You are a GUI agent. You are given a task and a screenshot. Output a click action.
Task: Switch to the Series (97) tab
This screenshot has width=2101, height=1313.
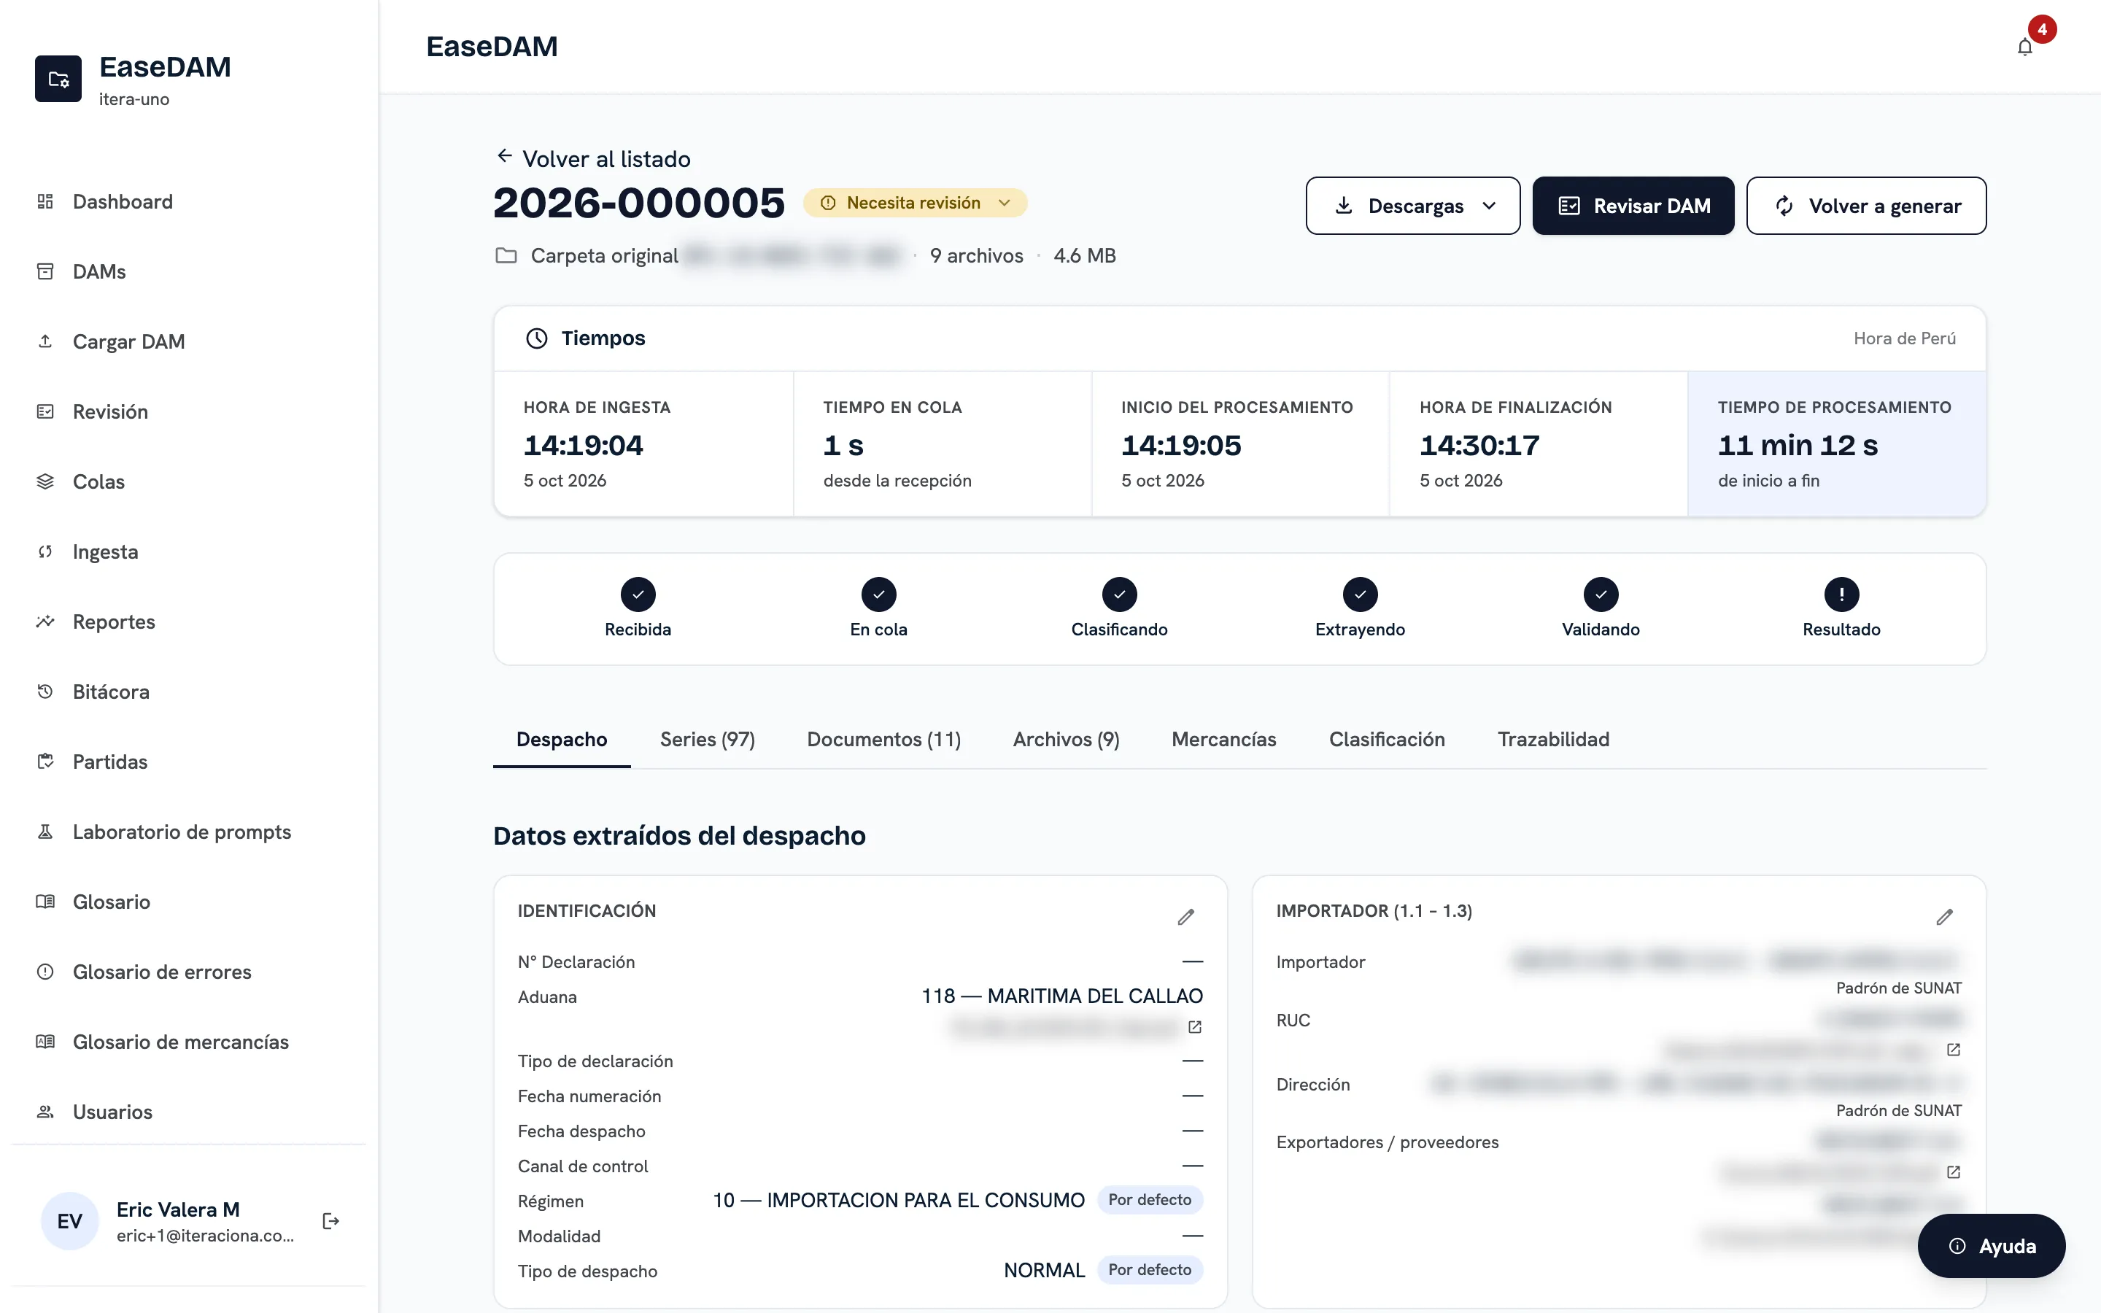pyautogui.click(x=708, y=739)
